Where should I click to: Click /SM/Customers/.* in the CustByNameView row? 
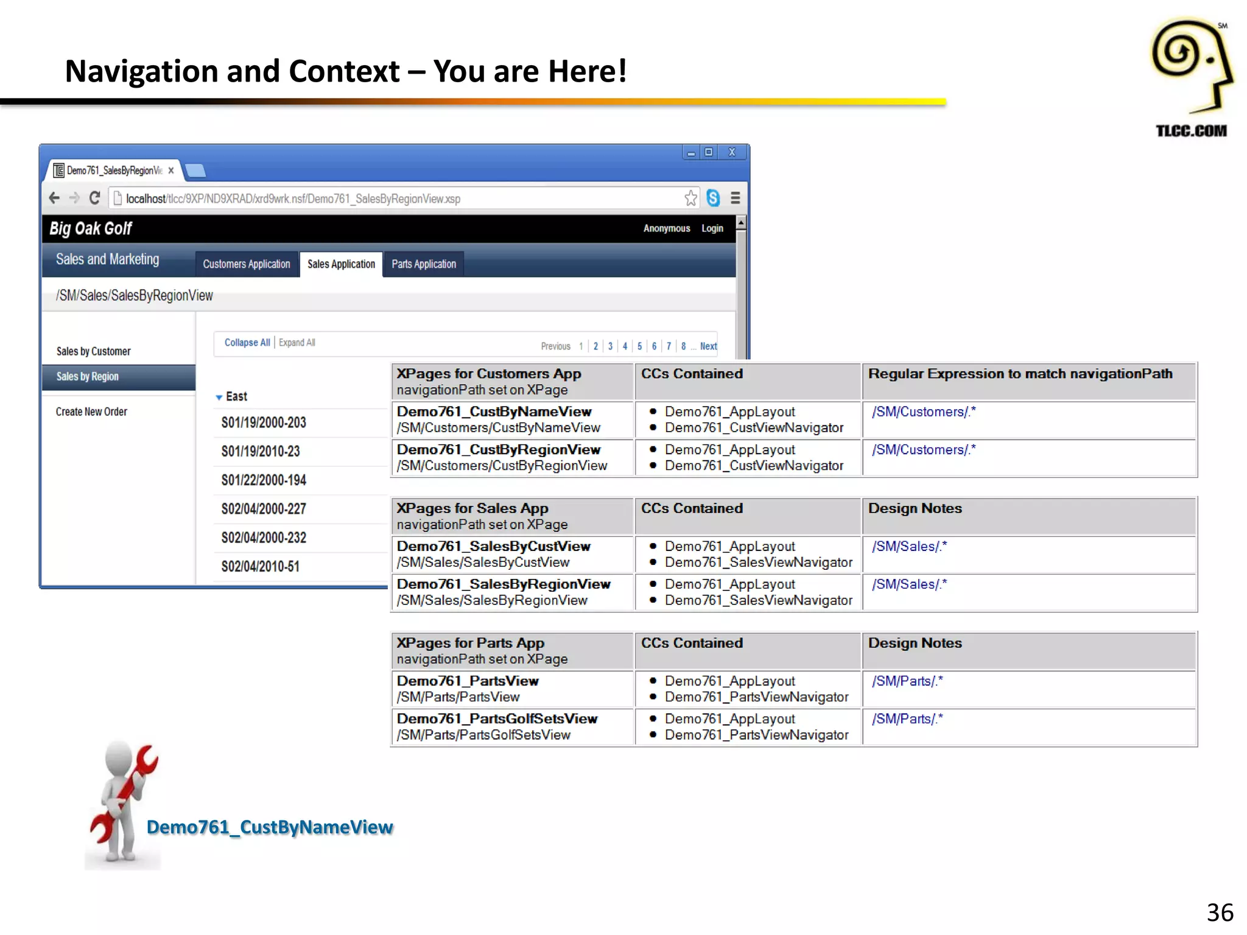pos(923,412)
